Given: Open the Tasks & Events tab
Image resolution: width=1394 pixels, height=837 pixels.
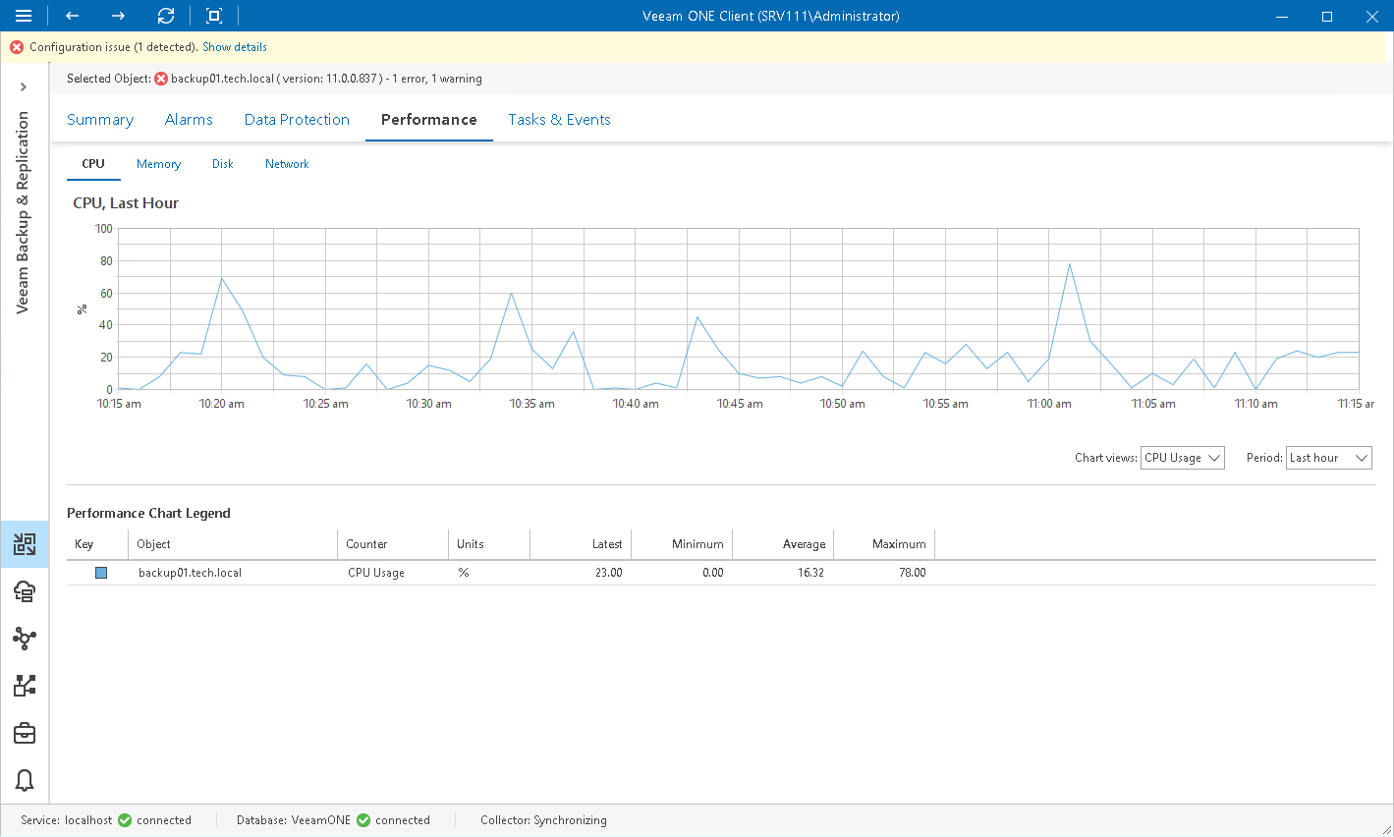Looking at the screenshot, I should tap(559, 120).
